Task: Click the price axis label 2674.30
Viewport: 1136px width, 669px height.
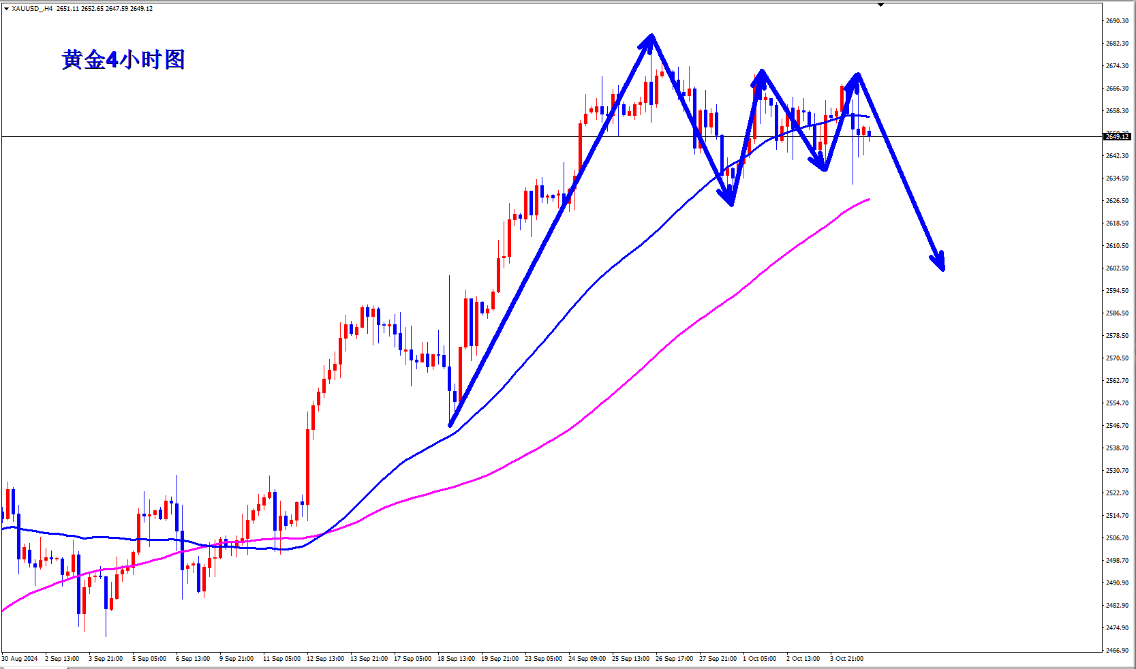Action: tap(1117, 66)
